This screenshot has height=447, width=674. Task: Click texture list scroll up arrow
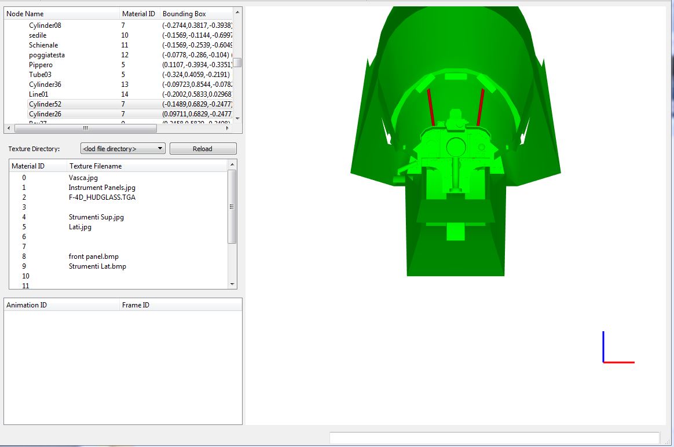click(232, 164)
